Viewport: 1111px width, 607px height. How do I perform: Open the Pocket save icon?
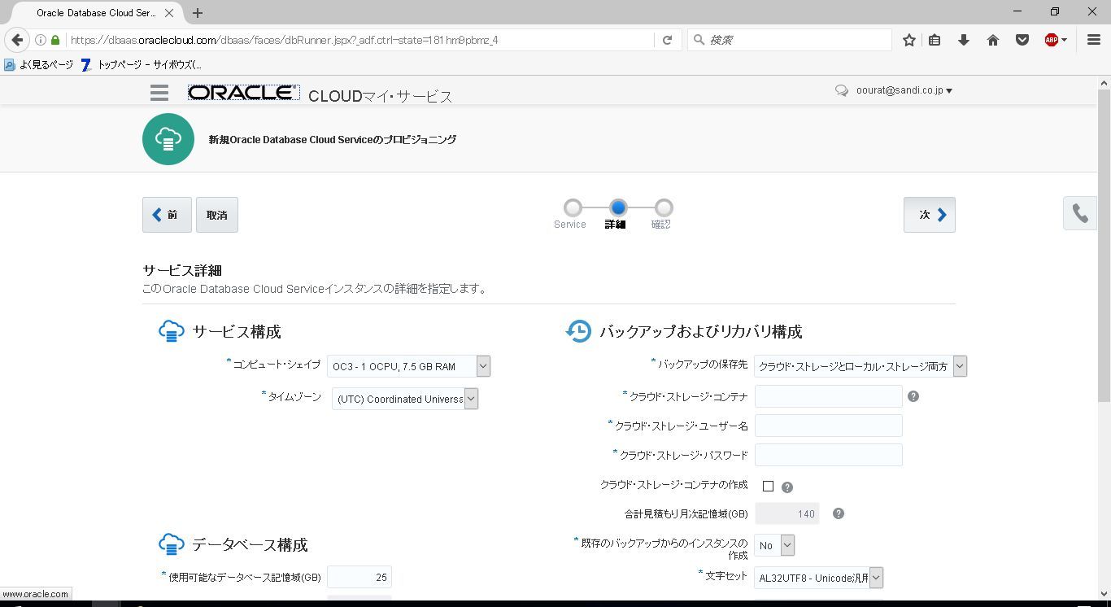point(1022,40)
